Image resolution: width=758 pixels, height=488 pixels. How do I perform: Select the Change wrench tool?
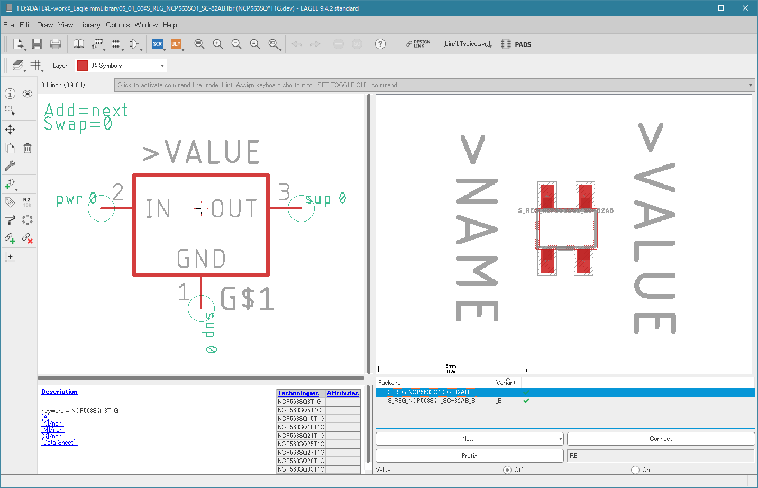10,165
